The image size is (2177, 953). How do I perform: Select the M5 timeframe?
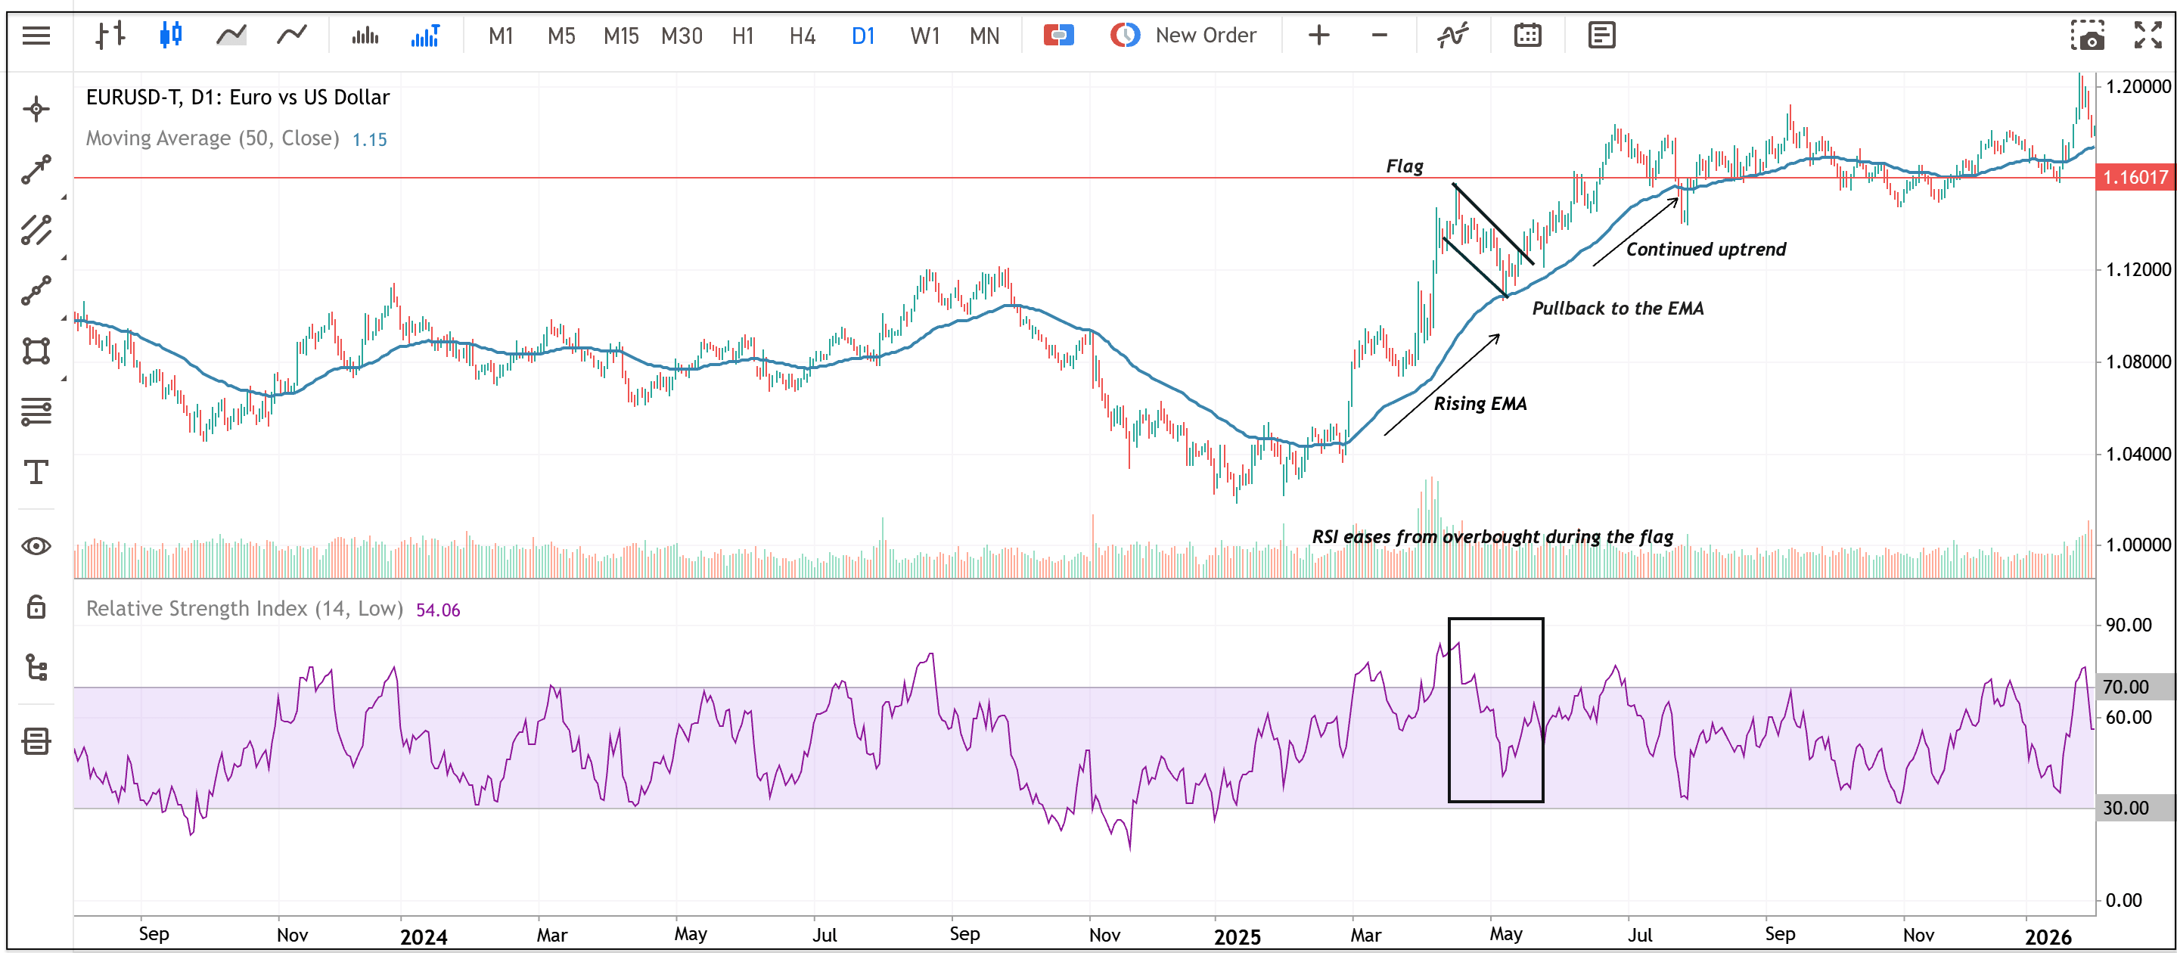(x=561, y=36)
